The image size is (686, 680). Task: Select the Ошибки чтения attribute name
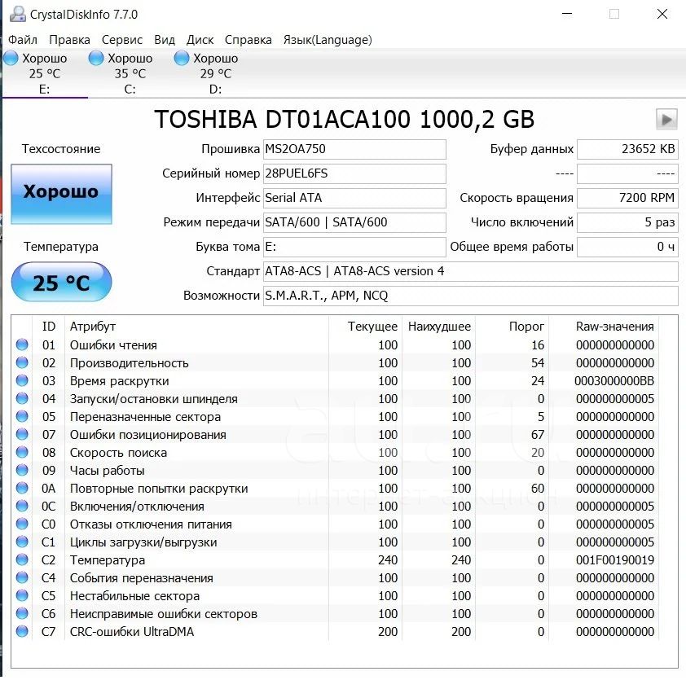(113, 345)
